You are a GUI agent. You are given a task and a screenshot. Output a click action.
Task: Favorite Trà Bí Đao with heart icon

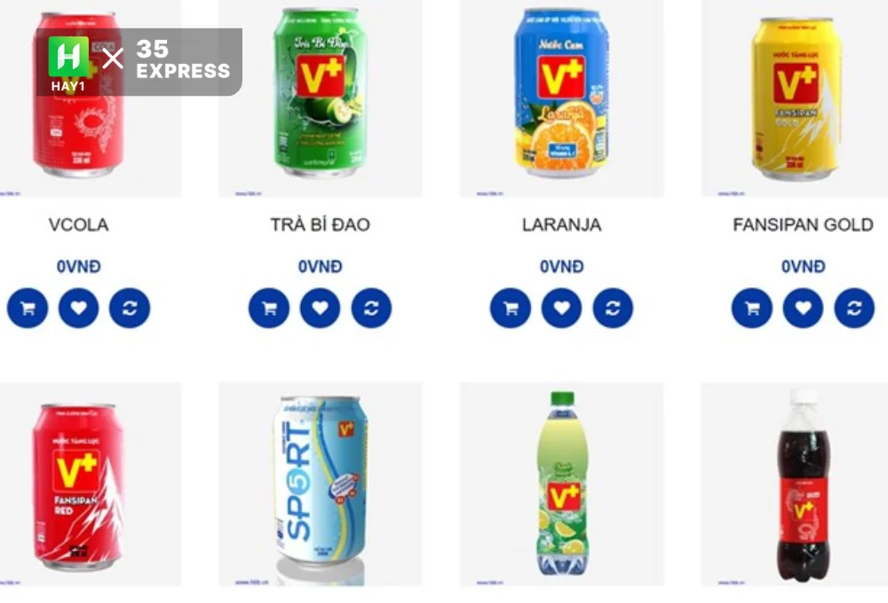(x=320, y=308)
